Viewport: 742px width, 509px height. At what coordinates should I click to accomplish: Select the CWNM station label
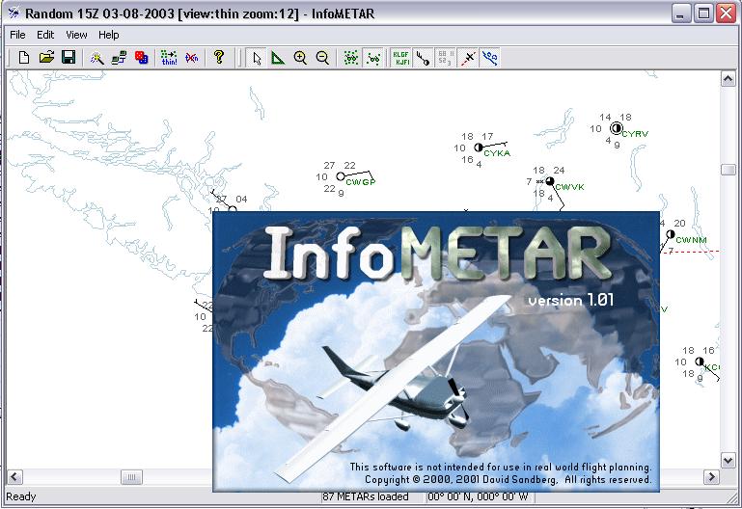(691, 240)
